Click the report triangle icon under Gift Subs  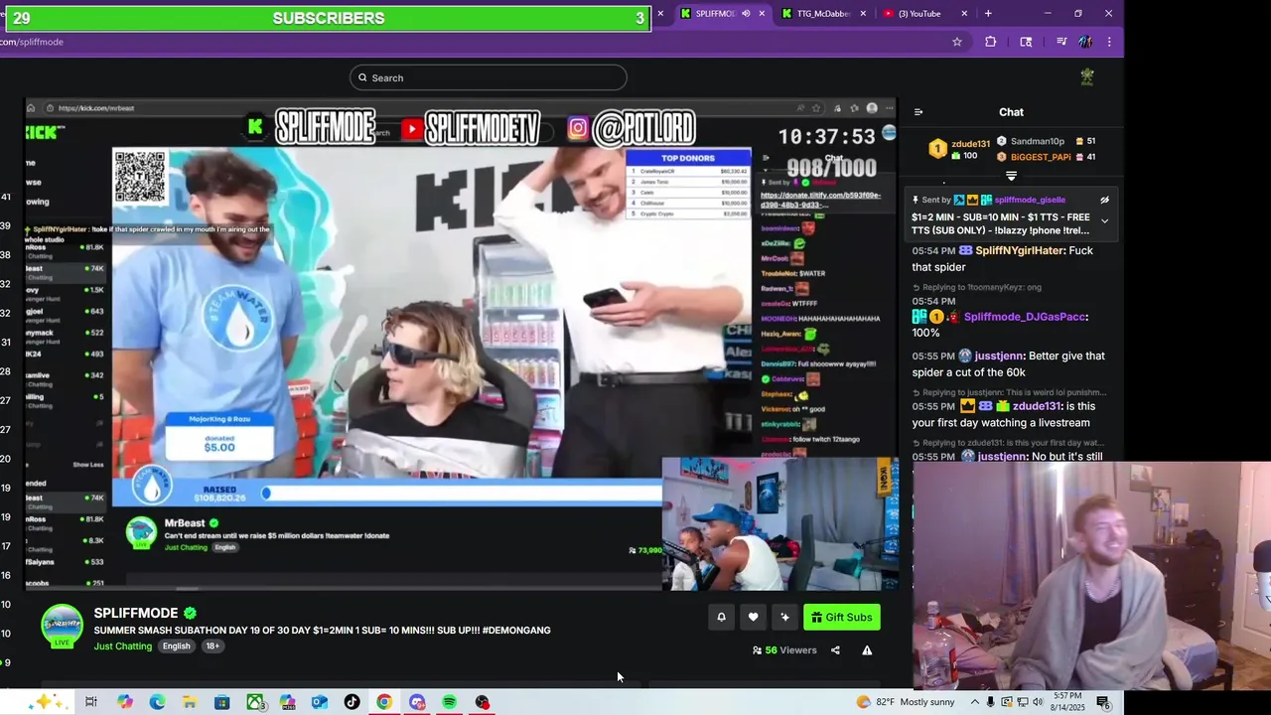(867, 650)
